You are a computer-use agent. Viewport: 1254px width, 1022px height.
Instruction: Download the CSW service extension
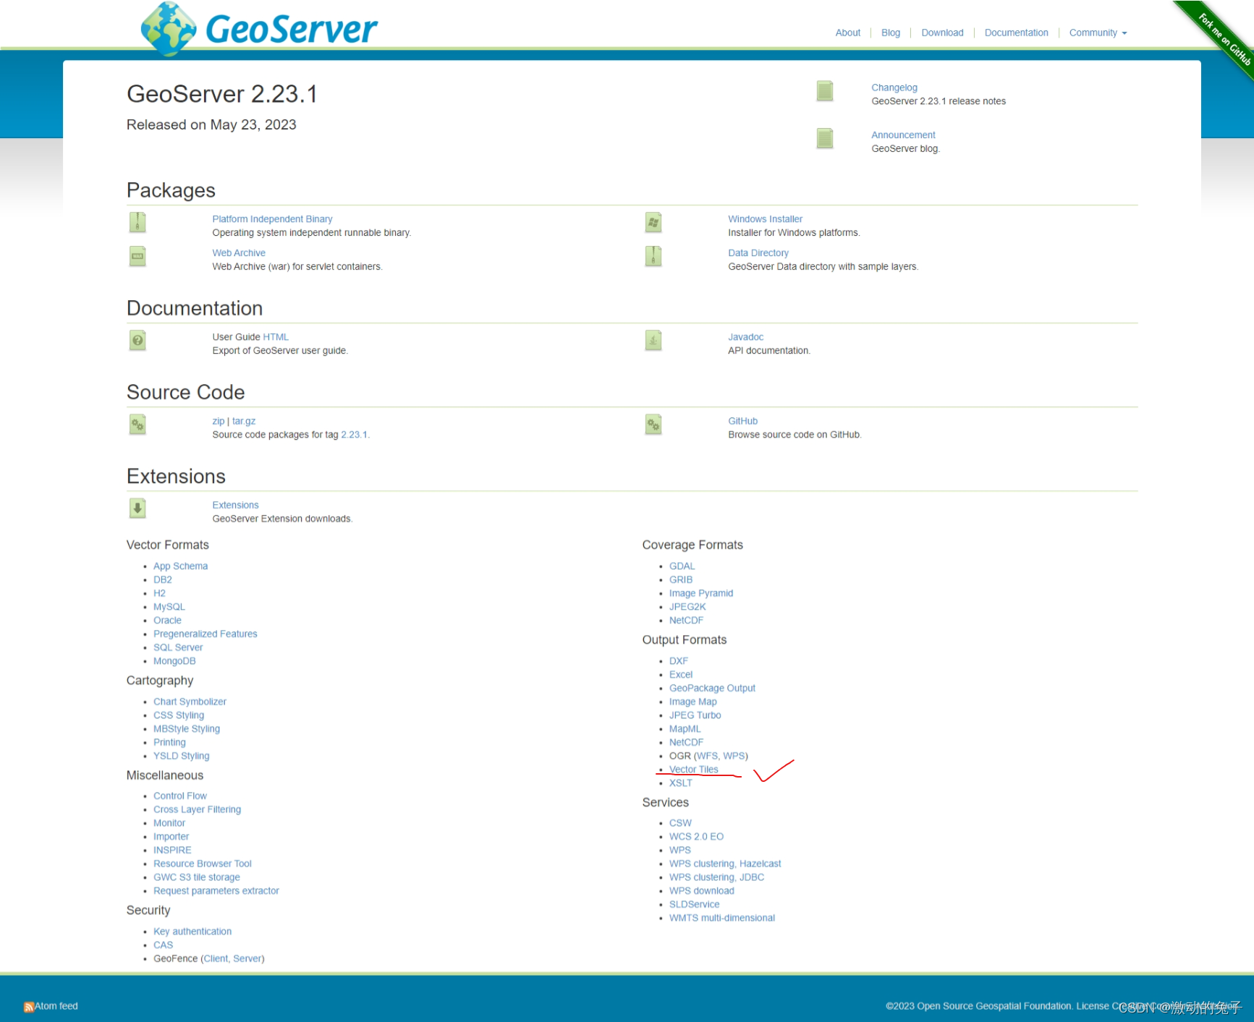pos(680,823)
